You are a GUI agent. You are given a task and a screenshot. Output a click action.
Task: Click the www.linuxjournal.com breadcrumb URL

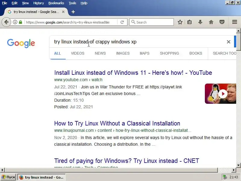pyautogui.click(x=123, y=130)
